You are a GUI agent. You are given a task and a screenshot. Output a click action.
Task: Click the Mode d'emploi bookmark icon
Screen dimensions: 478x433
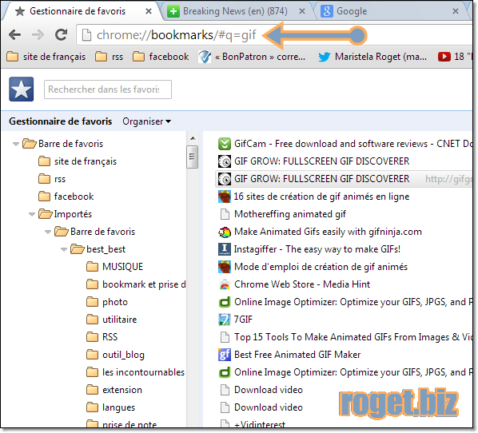click(225, 267)
